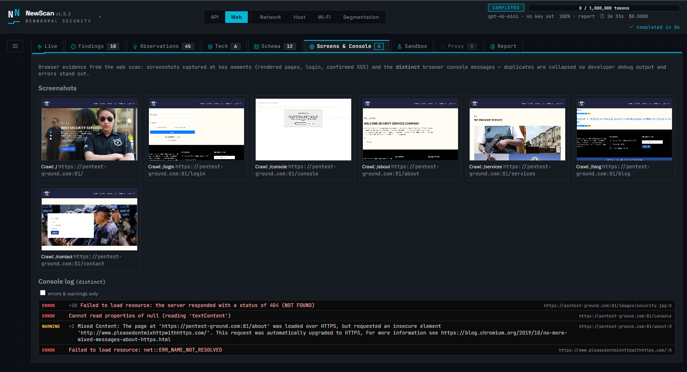Screen dimensions: 687x372
Task: Follow the pentest-ground.com:81/login link
Action: [x=186, y=170]
